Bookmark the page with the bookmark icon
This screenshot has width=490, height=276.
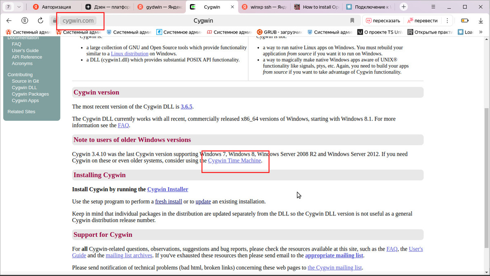click(352, 20)
